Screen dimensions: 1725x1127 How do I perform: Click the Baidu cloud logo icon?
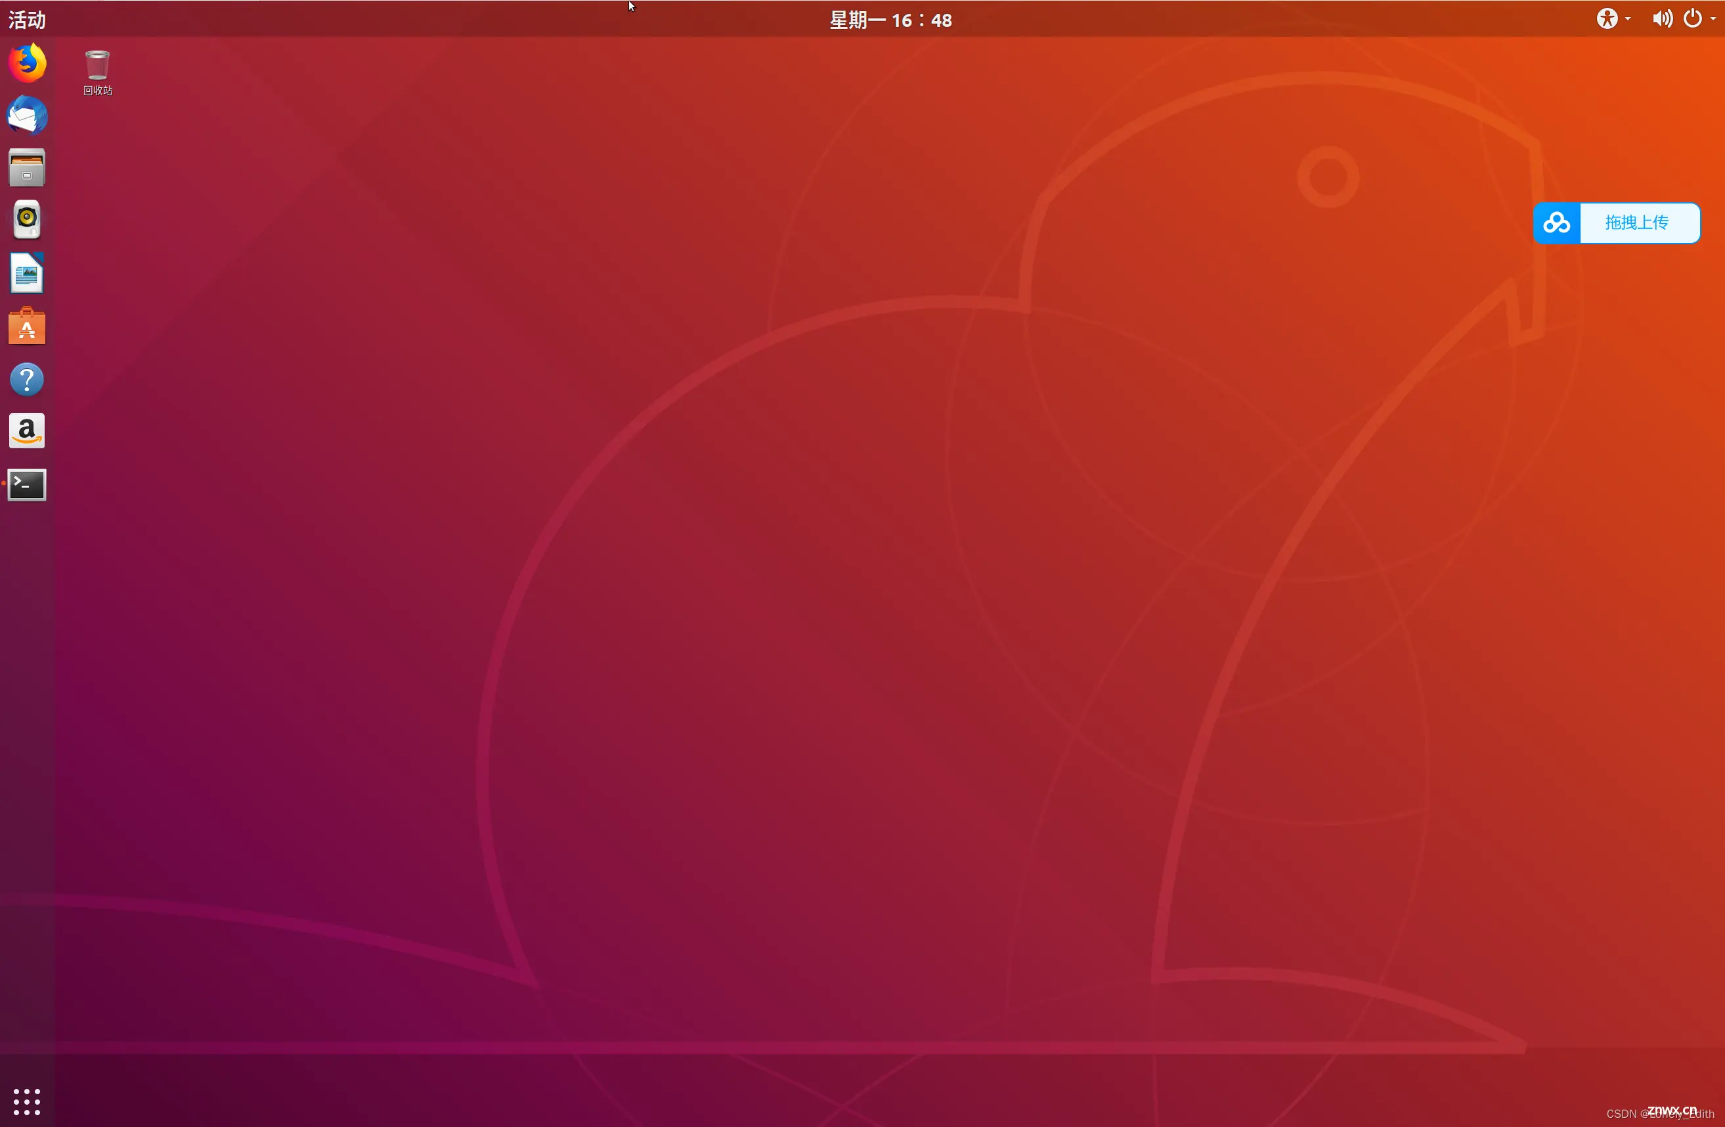tap(1556, 223)
